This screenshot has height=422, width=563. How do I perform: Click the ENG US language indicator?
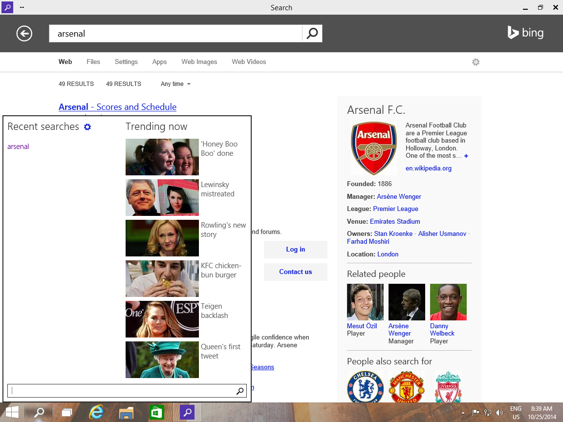point(516,413)
